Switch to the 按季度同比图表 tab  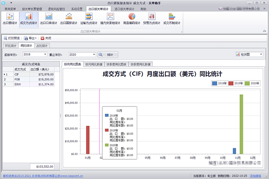pyautogui.click(x=117, y=64)
